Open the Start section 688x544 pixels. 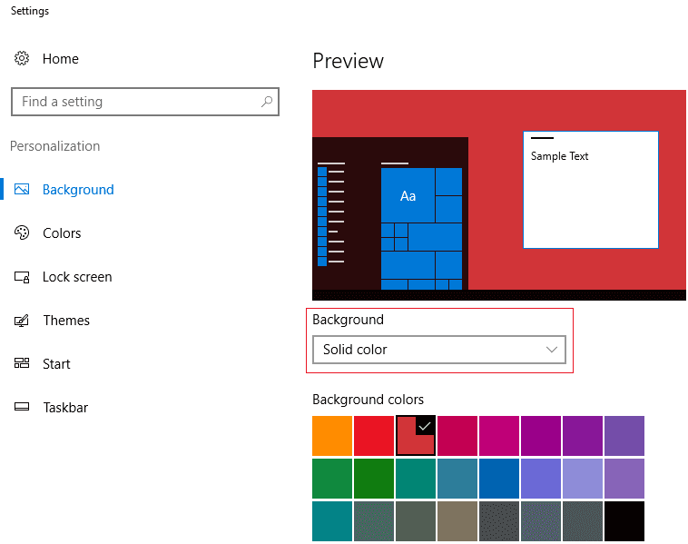point(56,364)
